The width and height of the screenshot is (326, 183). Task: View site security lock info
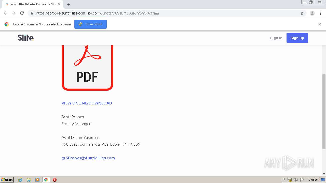pos(32,13)
